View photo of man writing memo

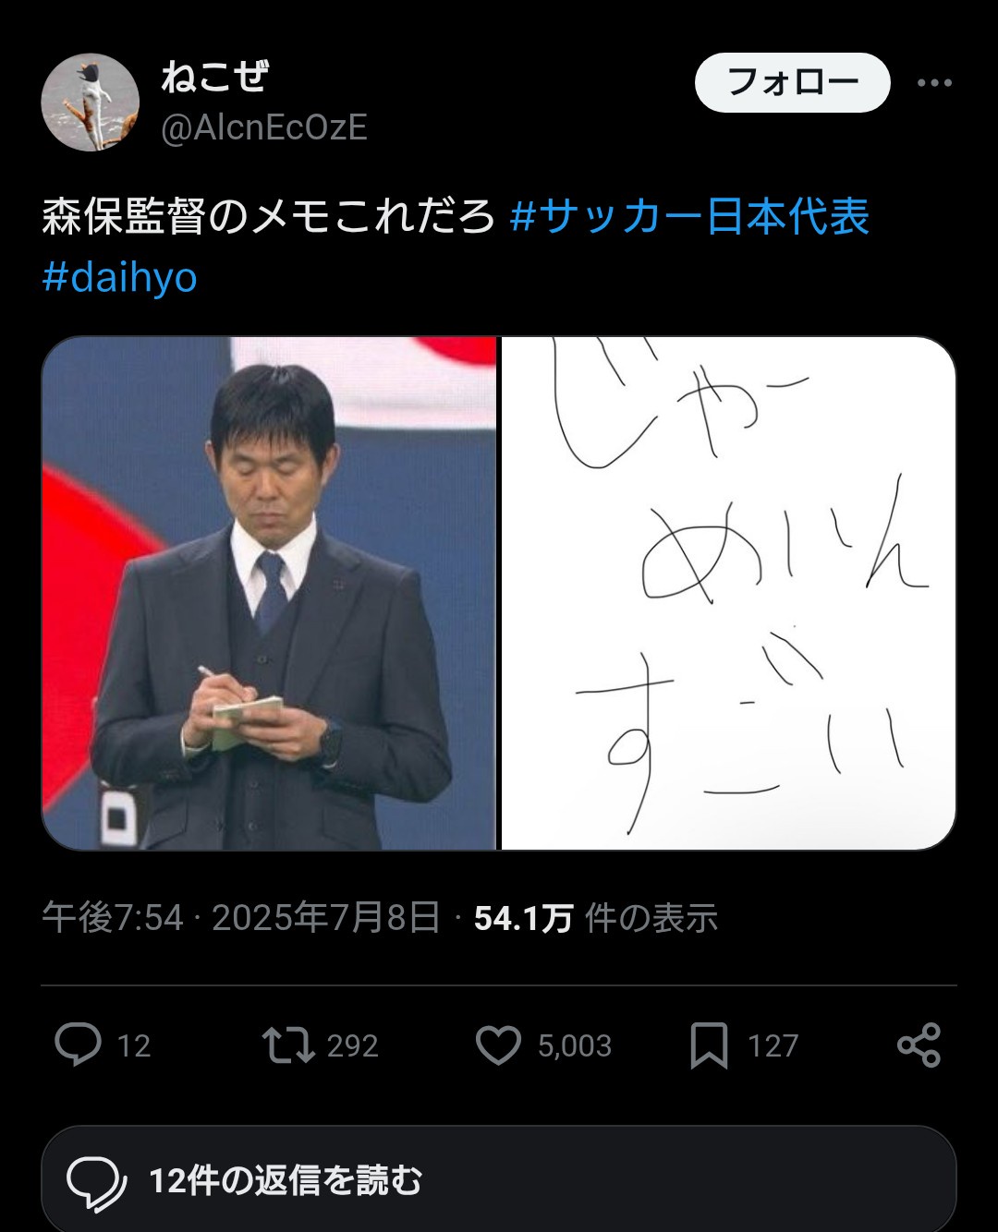pyautogui.click(x=269, y=593)
